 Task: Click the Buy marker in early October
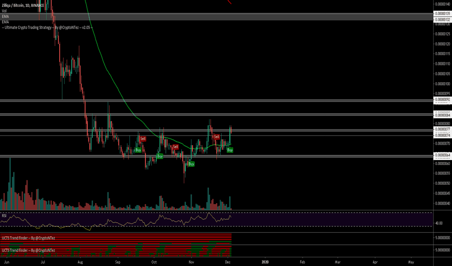(160, 156)
